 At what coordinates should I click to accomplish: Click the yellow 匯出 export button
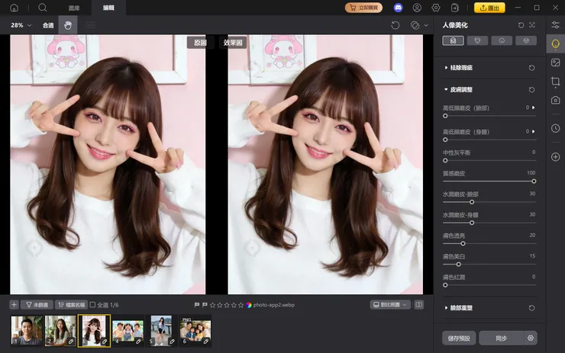(x=489, y=8)
